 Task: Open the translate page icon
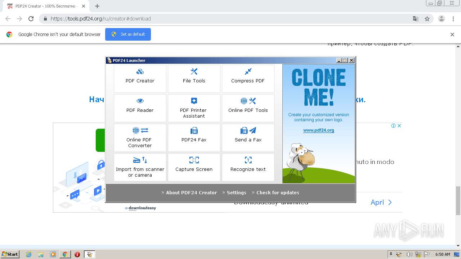416,19
